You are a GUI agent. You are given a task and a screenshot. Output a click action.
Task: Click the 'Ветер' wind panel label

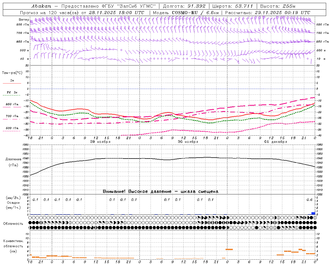24,20
